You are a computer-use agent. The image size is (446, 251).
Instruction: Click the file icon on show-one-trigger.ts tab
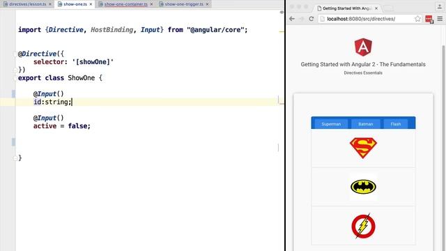[161, 4]
